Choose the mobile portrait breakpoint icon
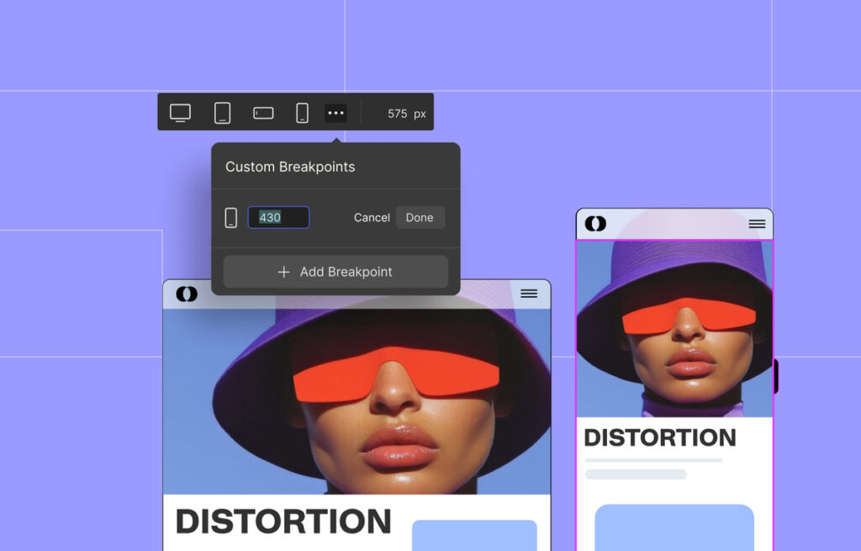Screen dimensions: 861x551 click(x=302, y=113)
